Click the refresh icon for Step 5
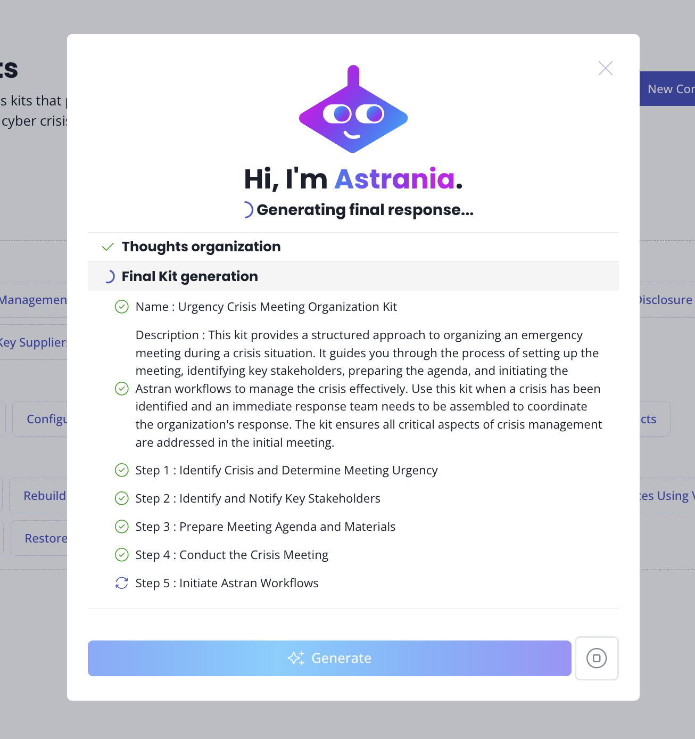The image size is (695, 739). pos(122,583)
